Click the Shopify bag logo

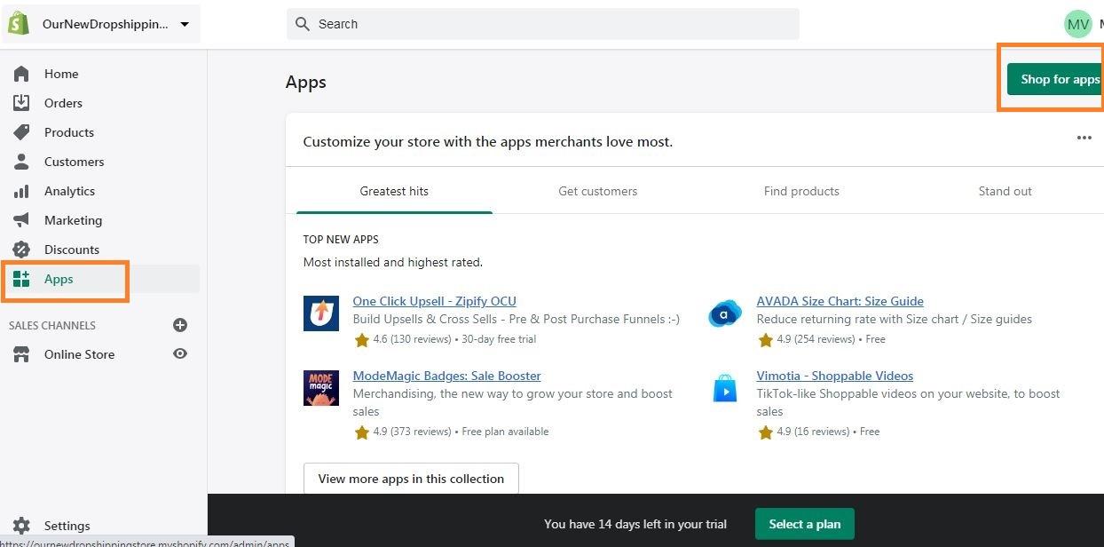(20, 24)
